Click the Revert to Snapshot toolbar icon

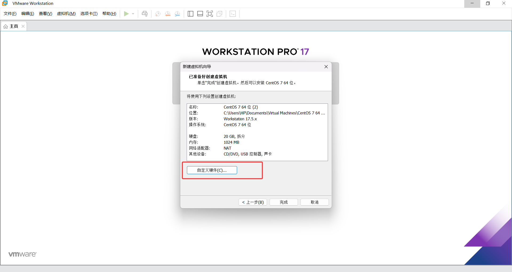click(168, 14)
